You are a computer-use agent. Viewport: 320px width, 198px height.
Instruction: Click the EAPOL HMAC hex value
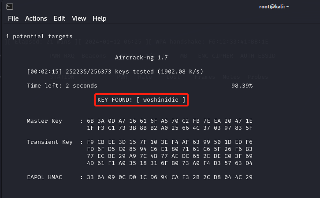[x=169, y=177]
